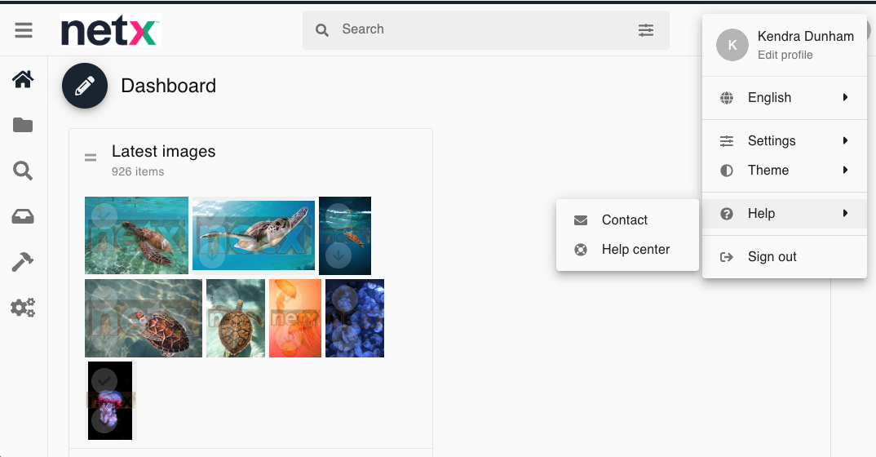Open advanced search filter sliders icon

[x=646, y=30]
